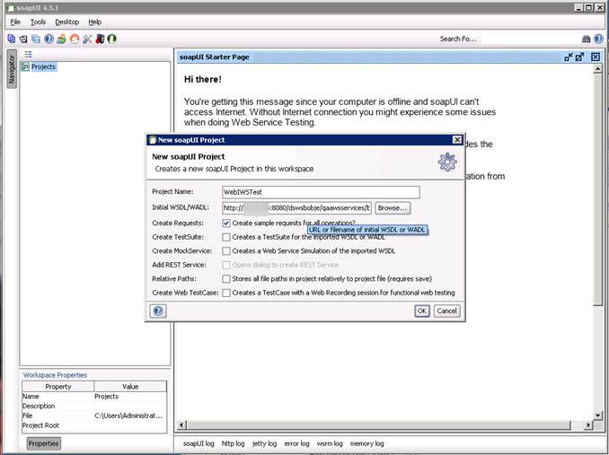Click the Value column header
Image resolution: width=609 pixels, height=455 pixels.
130,386
